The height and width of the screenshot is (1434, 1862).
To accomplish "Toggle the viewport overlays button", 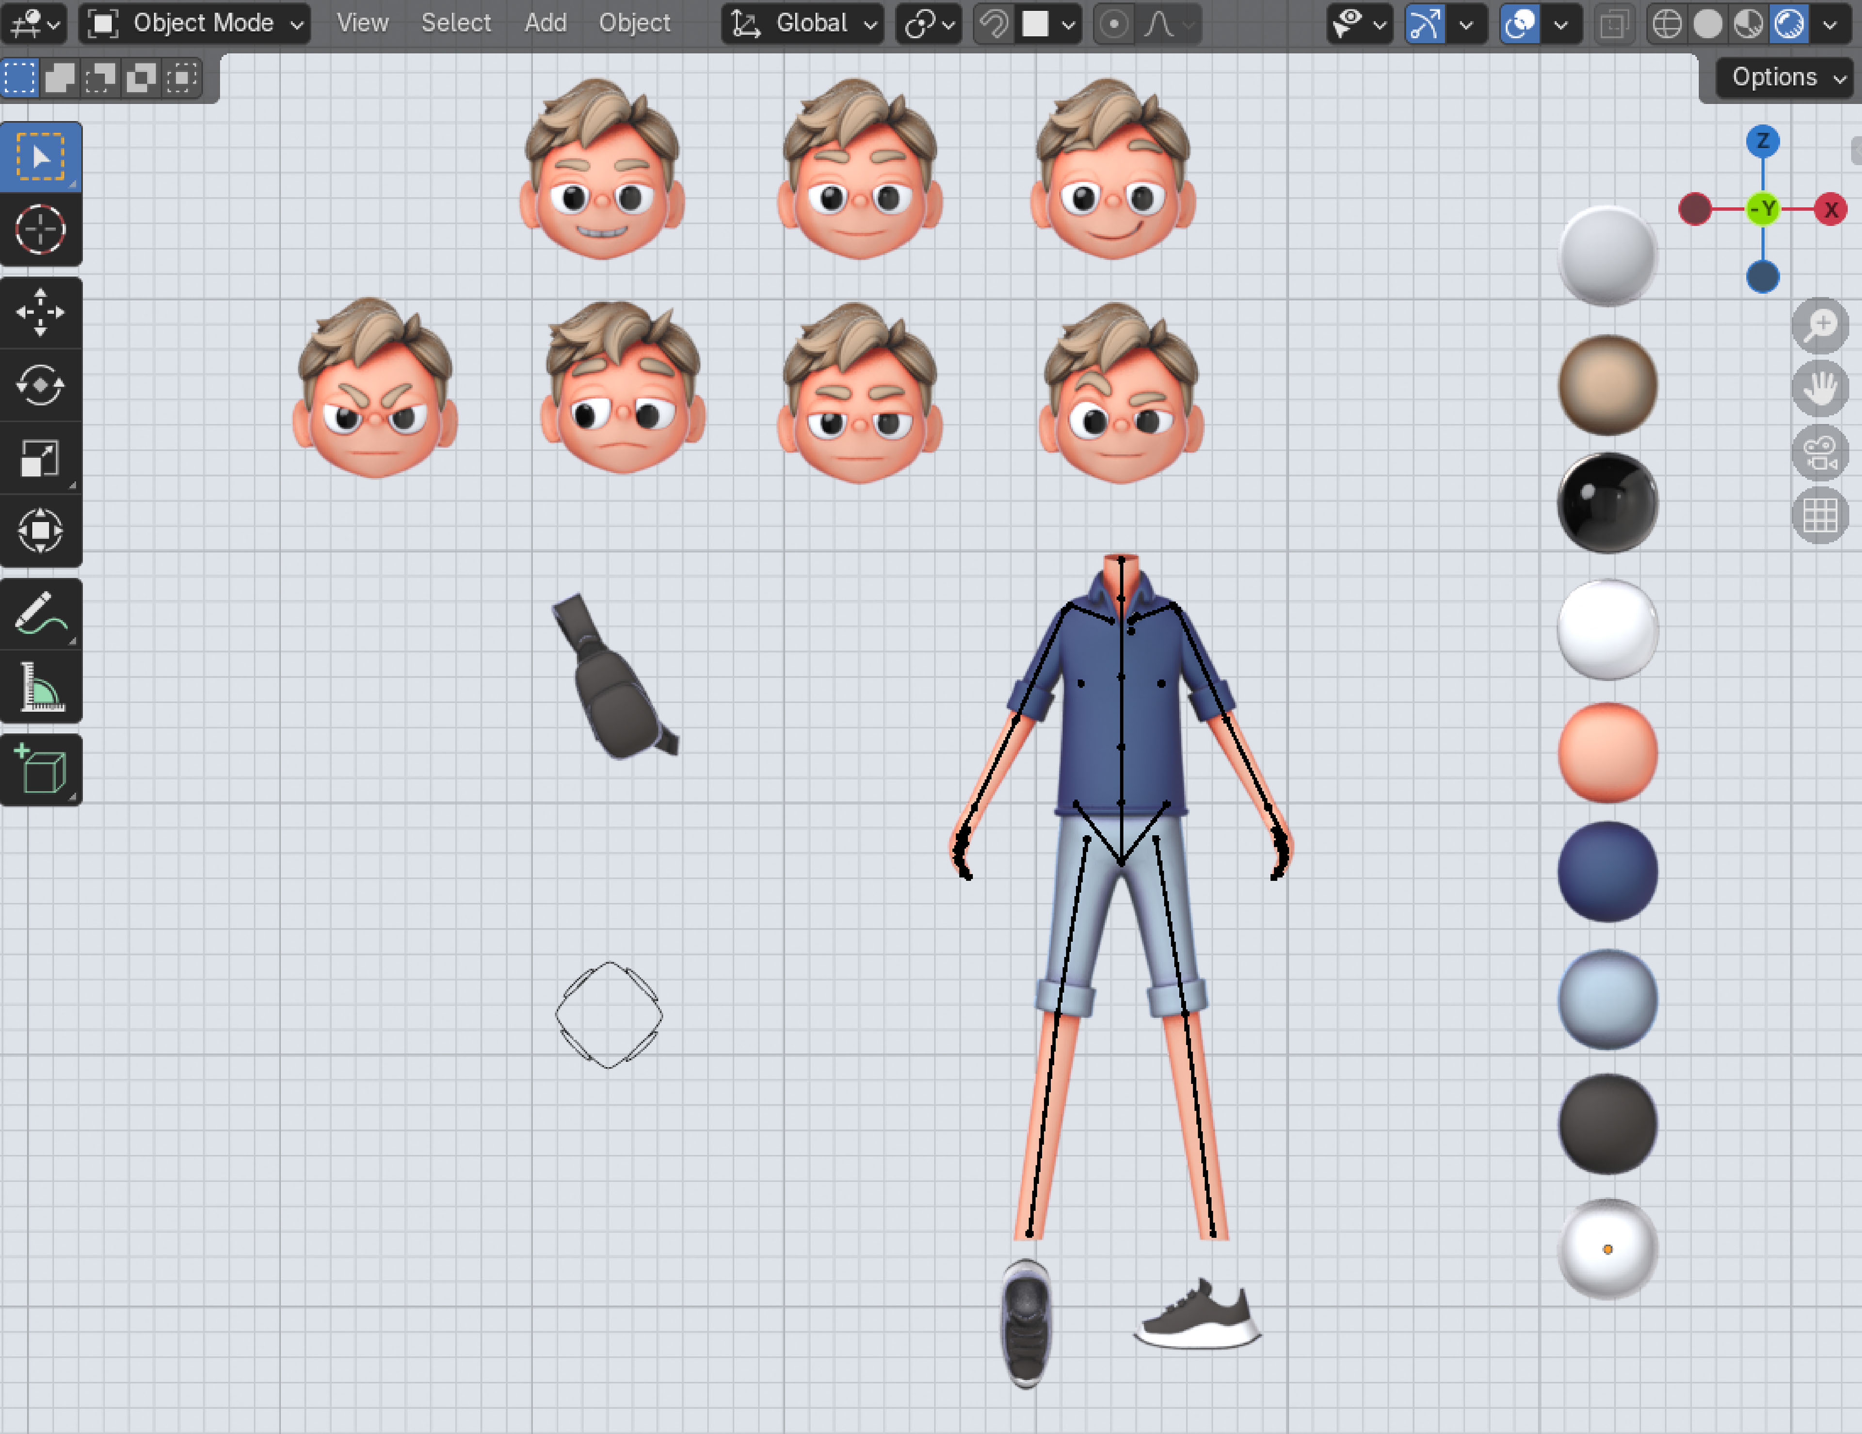I will 1520,24.
